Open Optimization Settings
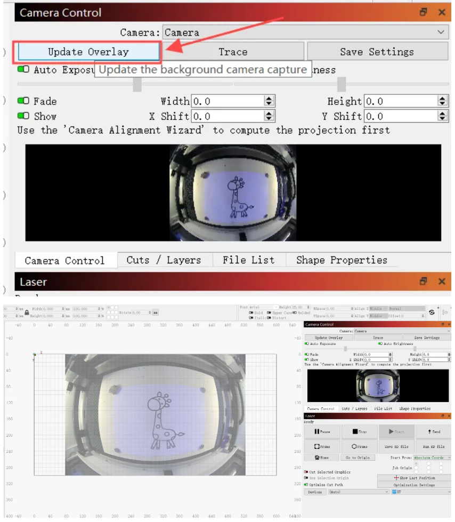 tap(414, 486)
